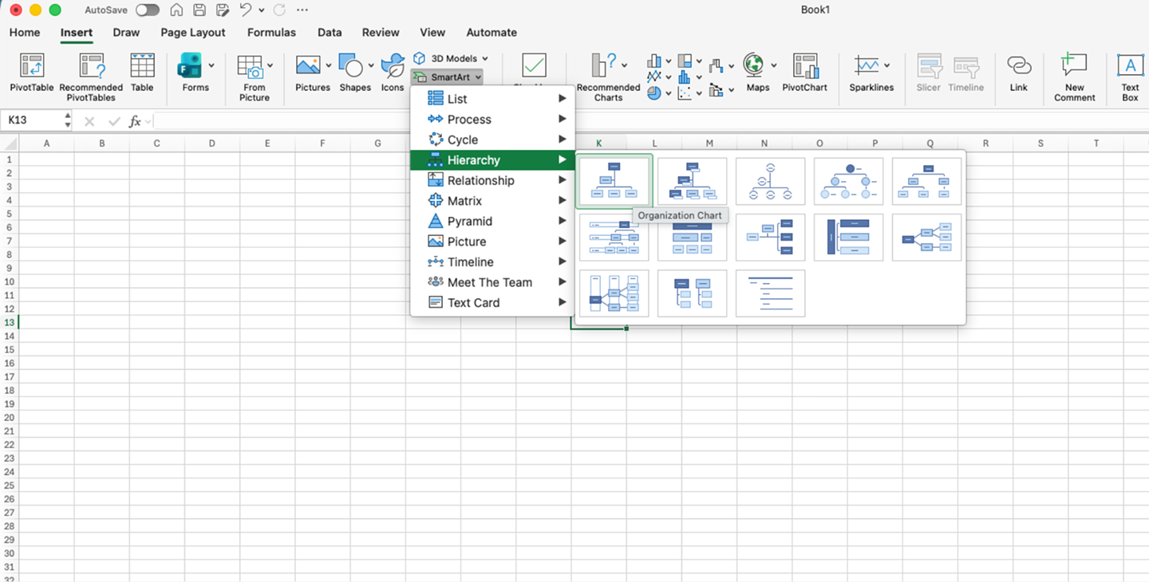Click the Maps chart icon
Viewport: 1149px width, 582px height.
coord(754,65)
